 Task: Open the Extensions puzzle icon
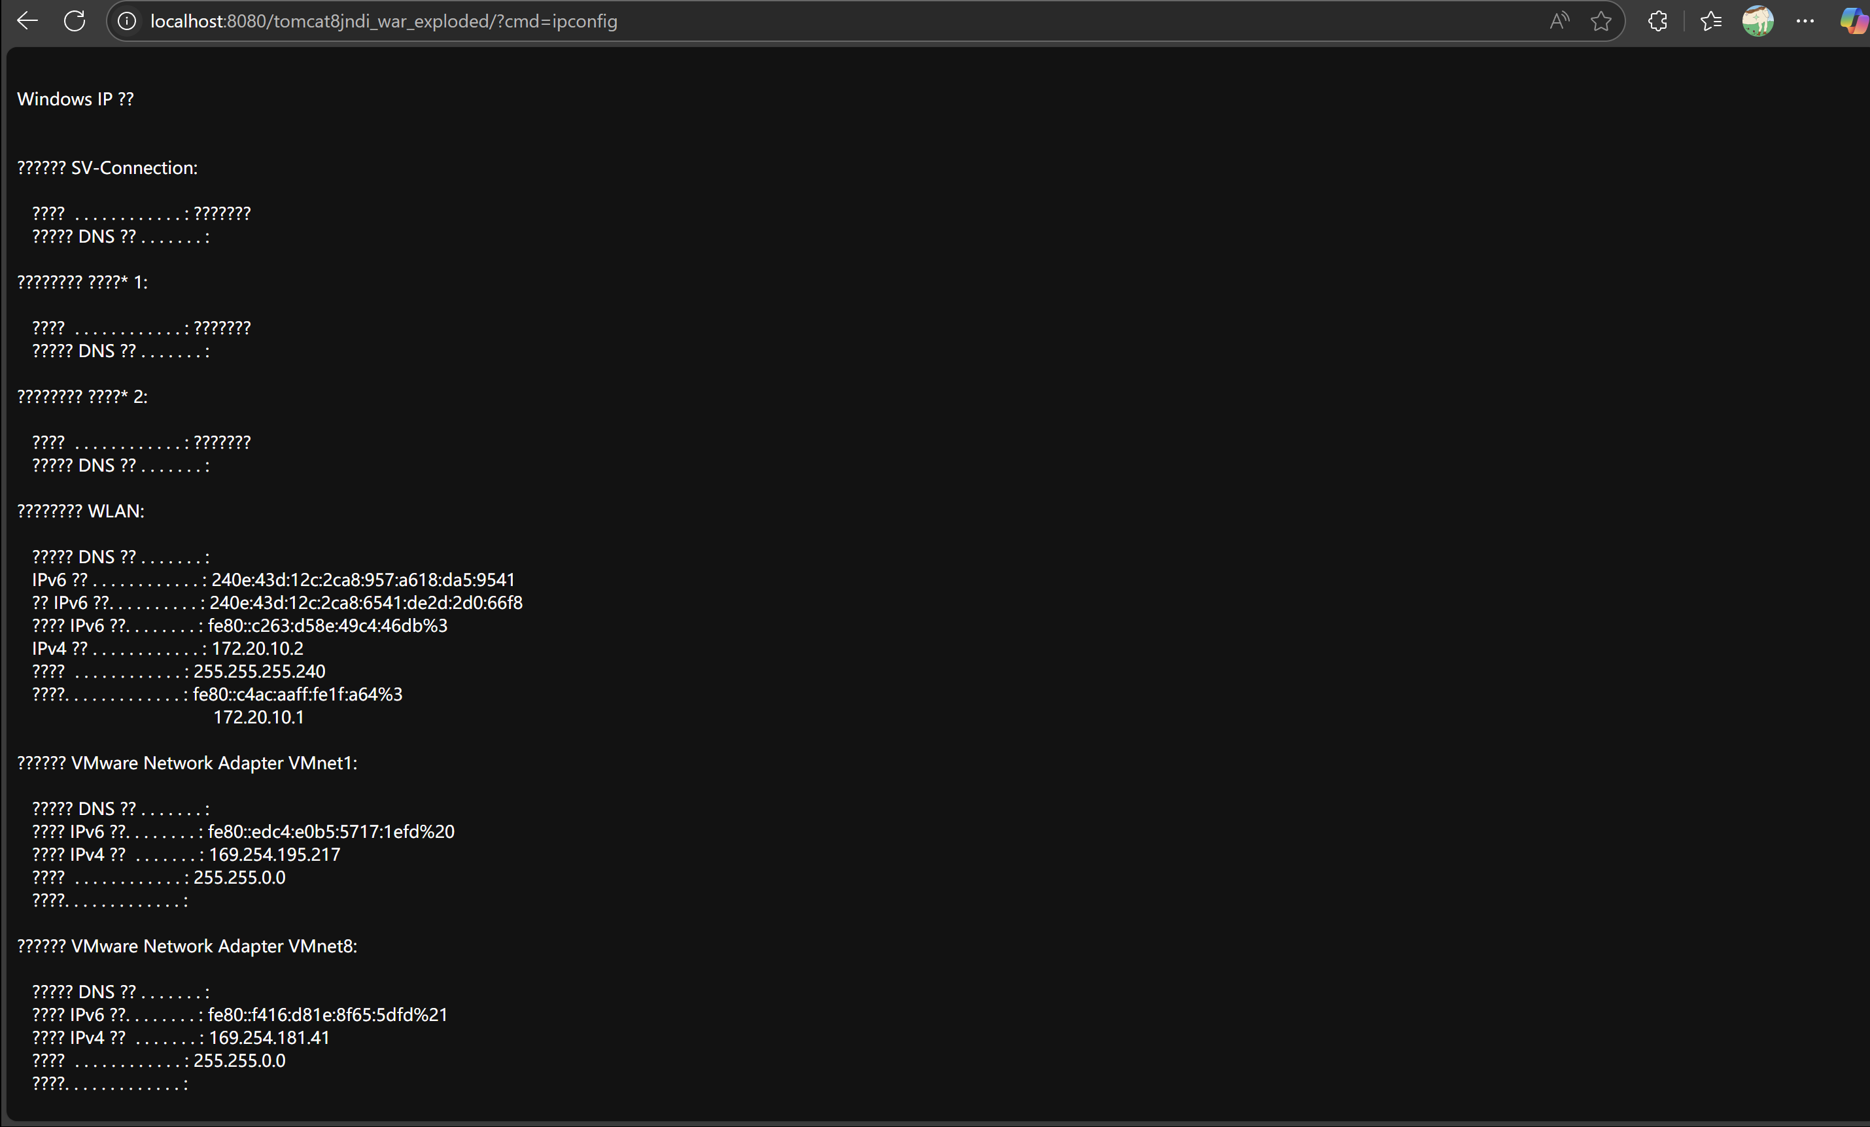(x=1657, y=21)
